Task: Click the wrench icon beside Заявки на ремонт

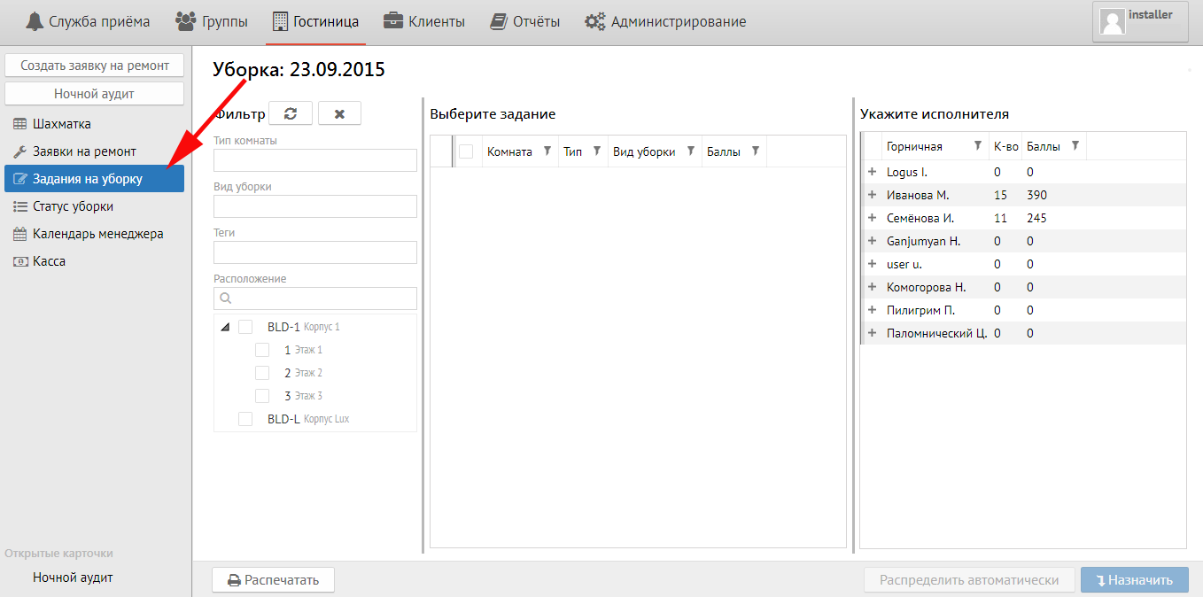Action: [x=19, y=151]
